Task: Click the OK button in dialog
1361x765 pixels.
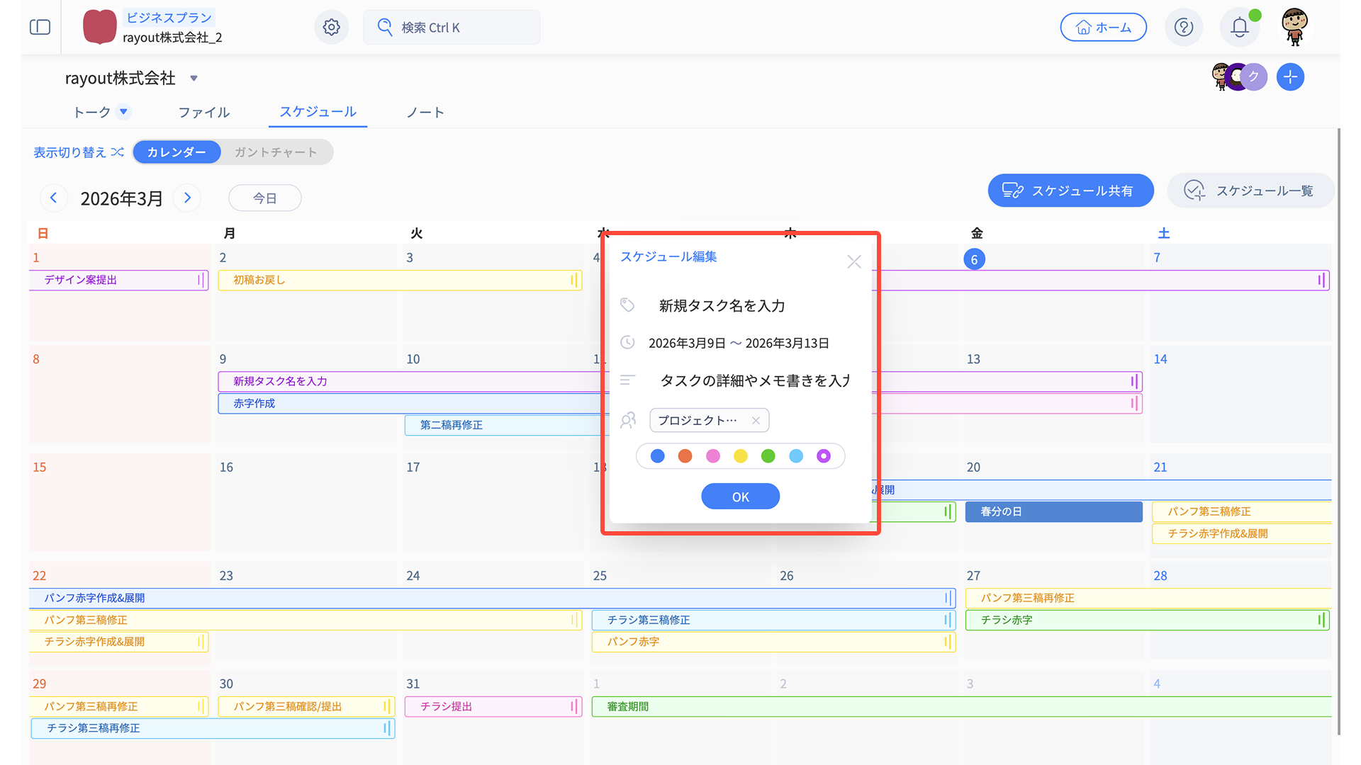Action: click(740, 497)
